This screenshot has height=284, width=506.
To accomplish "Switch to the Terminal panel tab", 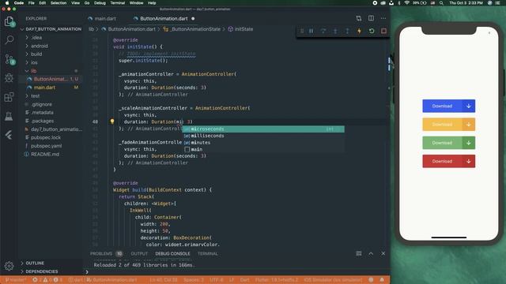I will (208, 254).
